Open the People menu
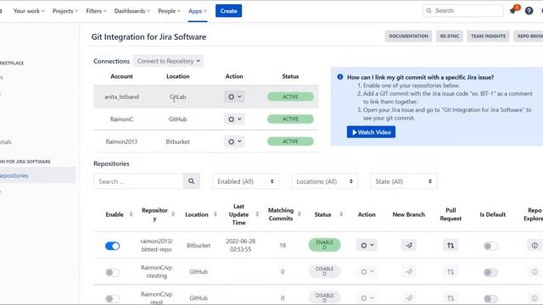The height and width of the screenshot is (305, 543). 169,11
